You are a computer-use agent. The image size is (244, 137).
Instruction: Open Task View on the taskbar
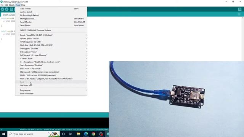tap(71, 134)
